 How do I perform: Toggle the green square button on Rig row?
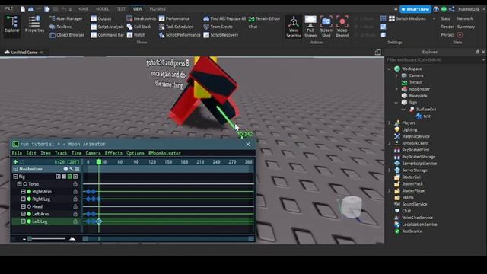pyautogui.click(x=69, y=177)
